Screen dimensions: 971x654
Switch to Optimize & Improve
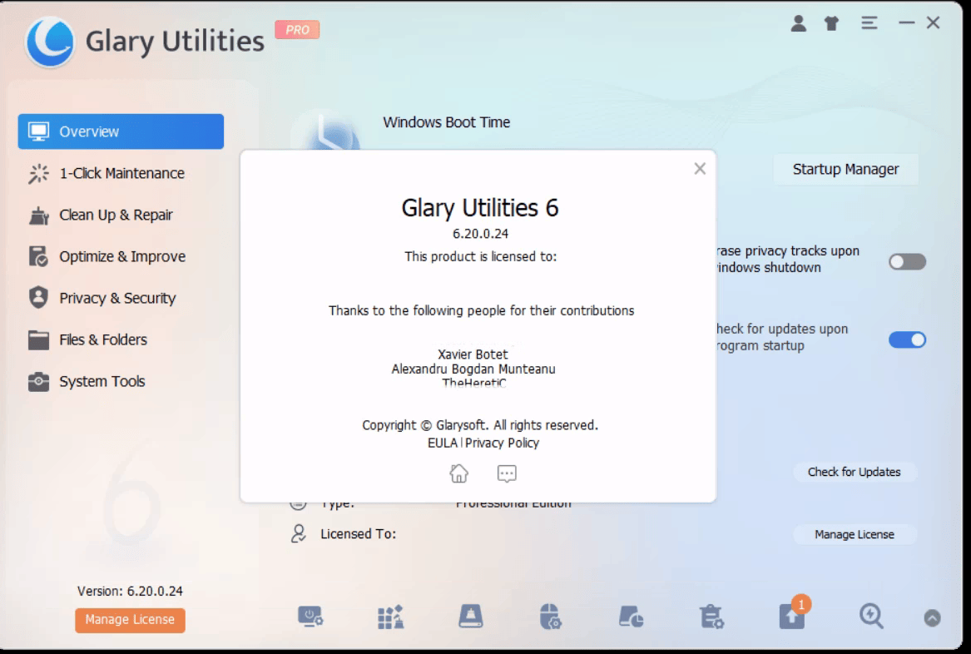122,256
